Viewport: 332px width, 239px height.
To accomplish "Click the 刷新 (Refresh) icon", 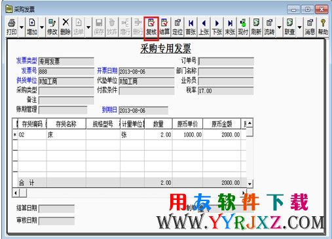I will [256, 27].
